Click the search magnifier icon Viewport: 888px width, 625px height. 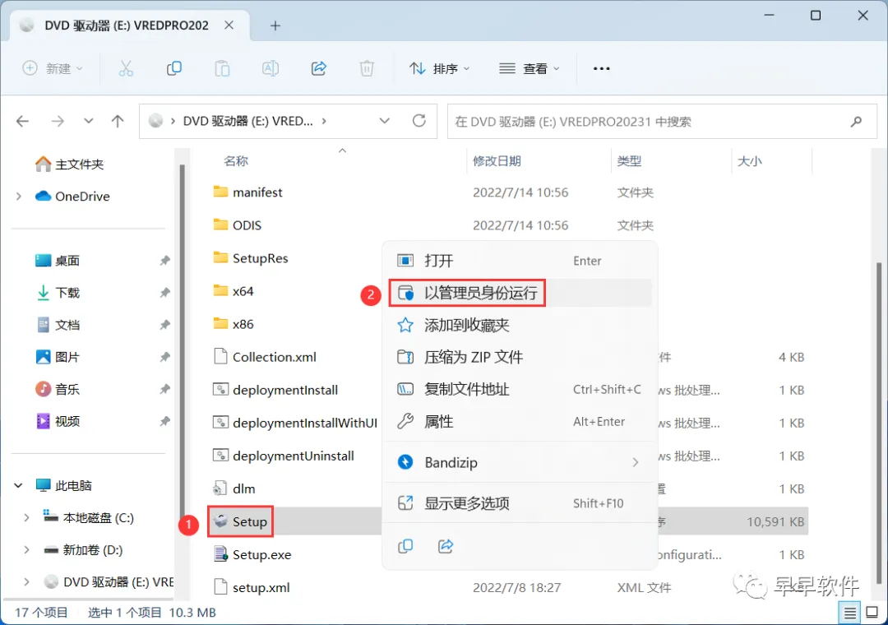[x=856, y=121]
